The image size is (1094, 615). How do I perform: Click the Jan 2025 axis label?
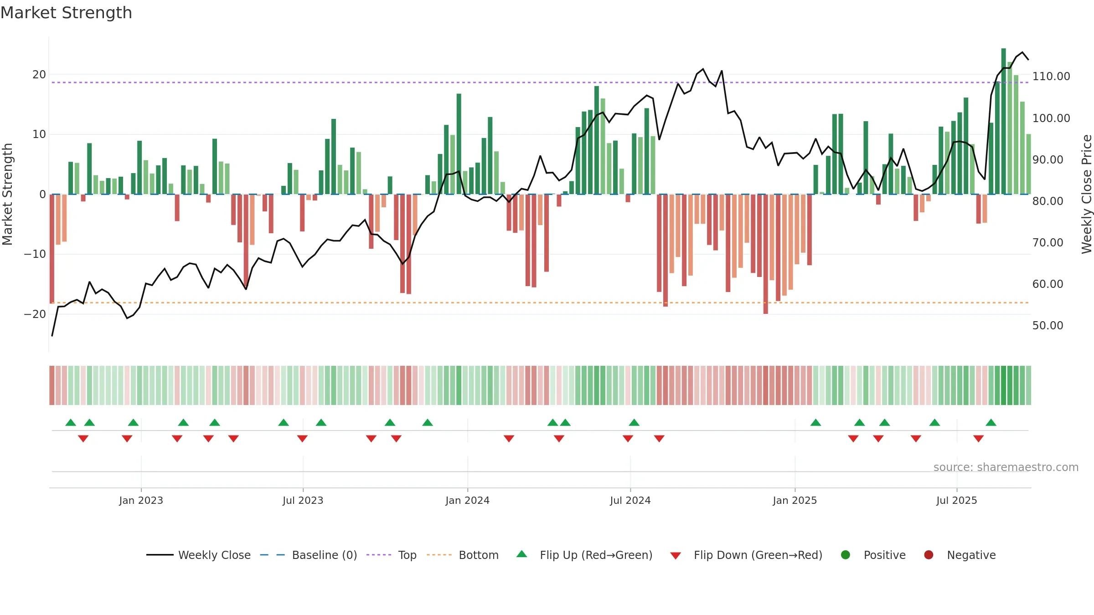click(x=795, y=500)
